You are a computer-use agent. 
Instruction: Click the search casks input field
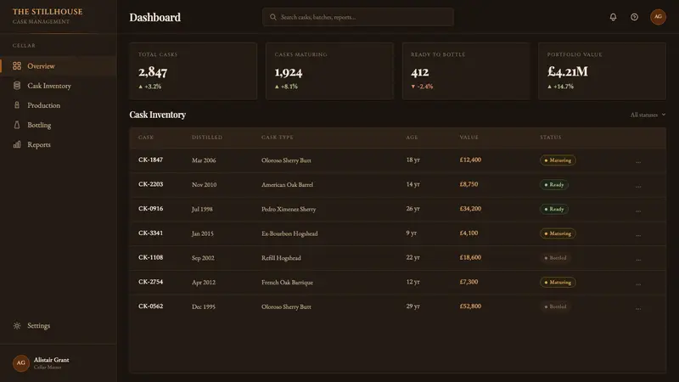pyautogui.click(x=358, y=17)
